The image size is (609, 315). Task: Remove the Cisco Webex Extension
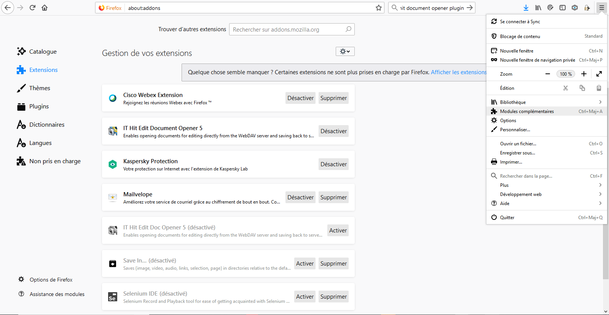333,98
